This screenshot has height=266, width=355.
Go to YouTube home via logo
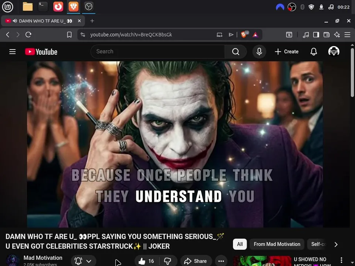[x=41, y=52]
